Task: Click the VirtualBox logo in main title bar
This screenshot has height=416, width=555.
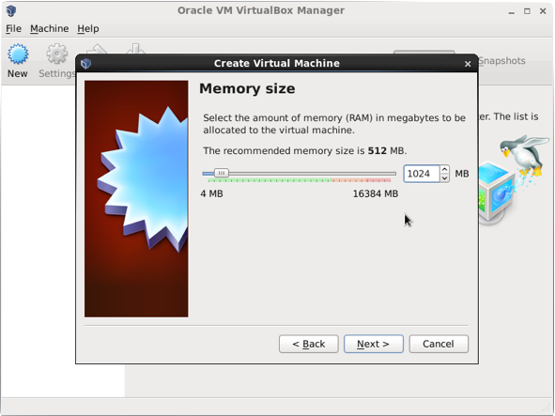Action: pyautogui.click(x=11, y=10)
